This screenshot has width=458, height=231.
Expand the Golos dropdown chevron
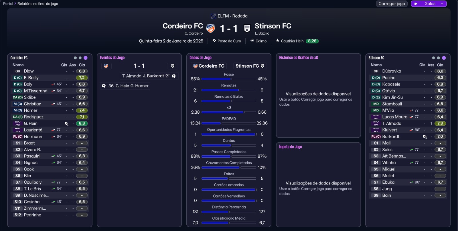442,4
